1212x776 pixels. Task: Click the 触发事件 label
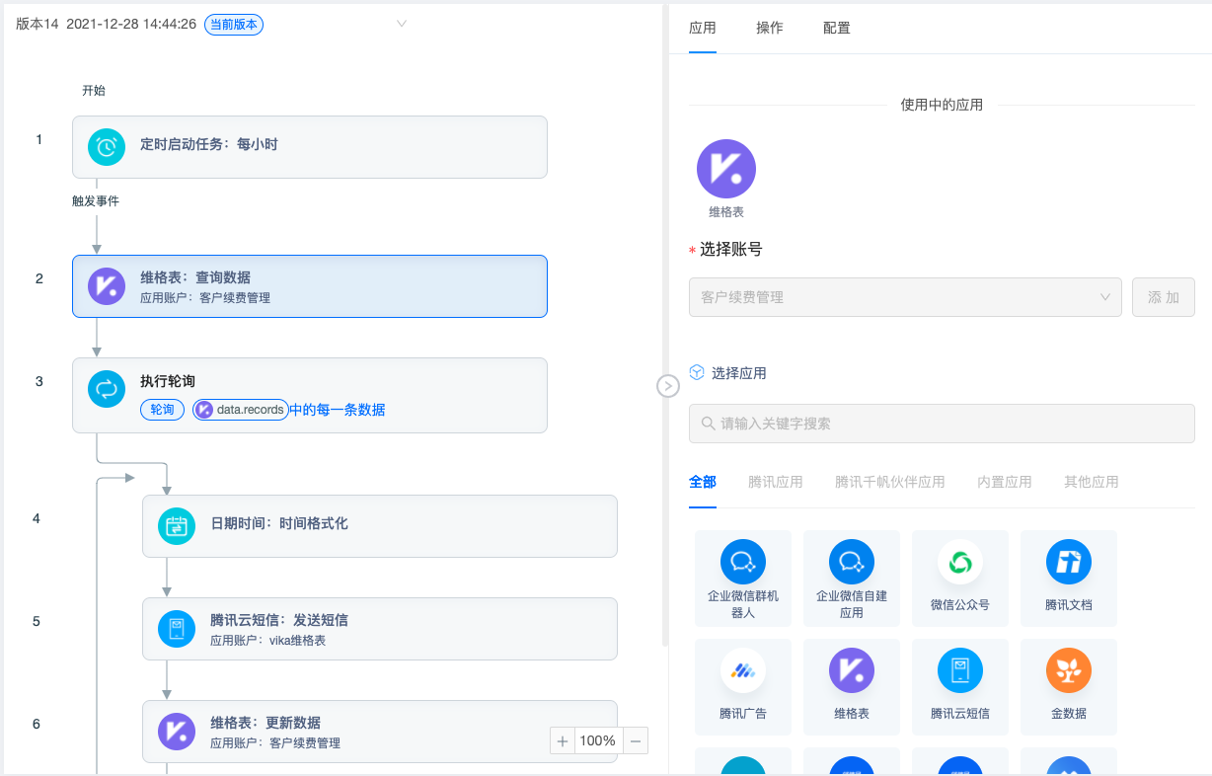point(96,200)
